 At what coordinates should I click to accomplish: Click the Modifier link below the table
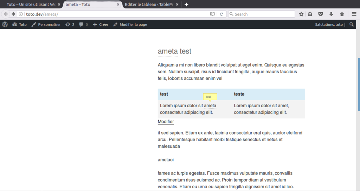(x=166, y=122)
